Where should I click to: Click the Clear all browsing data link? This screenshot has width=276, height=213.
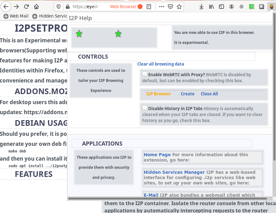(x=160, y=64)
